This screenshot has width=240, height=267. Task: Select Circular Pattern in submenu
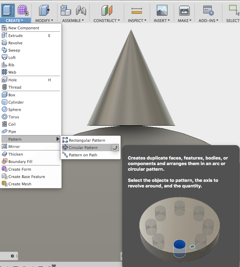click(x=90, y=148)
